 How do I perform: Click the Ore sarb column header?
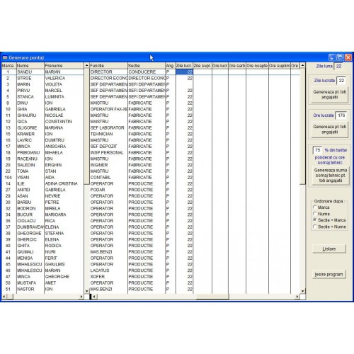tap(237, 66)
